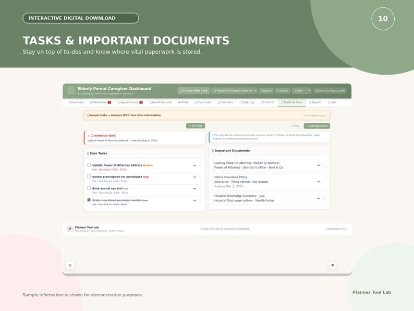Viewport: 414px width, 311px height.
Task: Select the Tasks & Docs tab
Action: click(292, 102)
